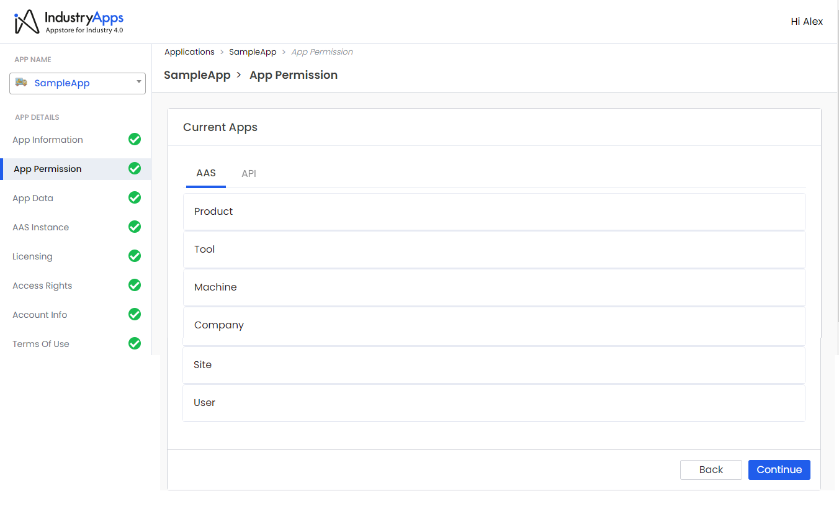
Task: Click the green checkmark beside App Permission
Action: click(x=135, y=168)
